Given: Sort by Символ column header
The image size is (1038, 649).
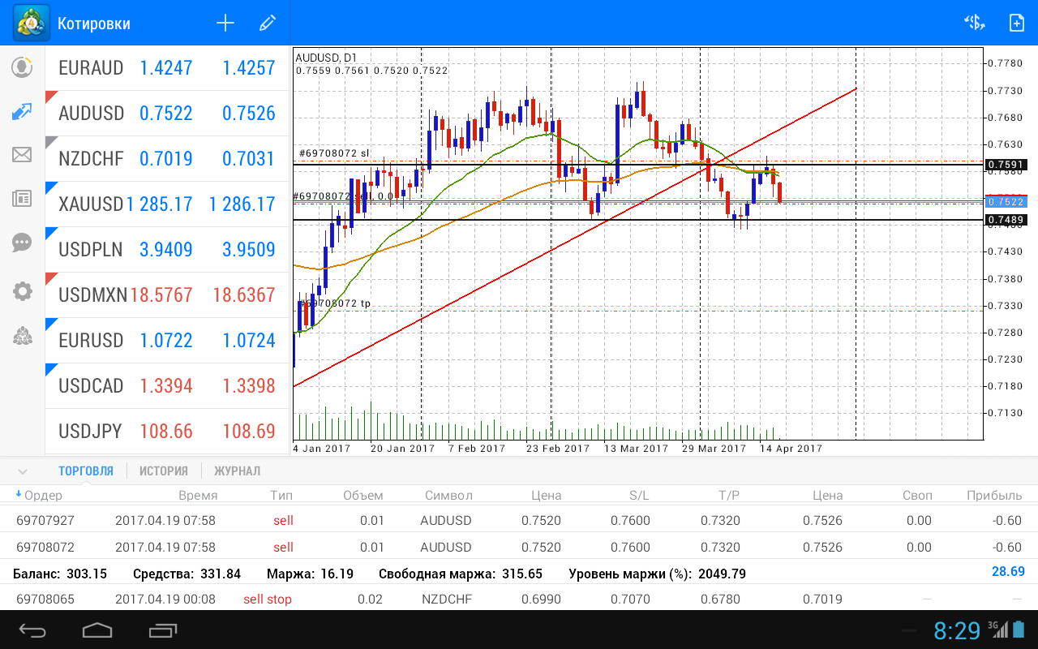Looking at the screenshot, I should click(448, 495).
